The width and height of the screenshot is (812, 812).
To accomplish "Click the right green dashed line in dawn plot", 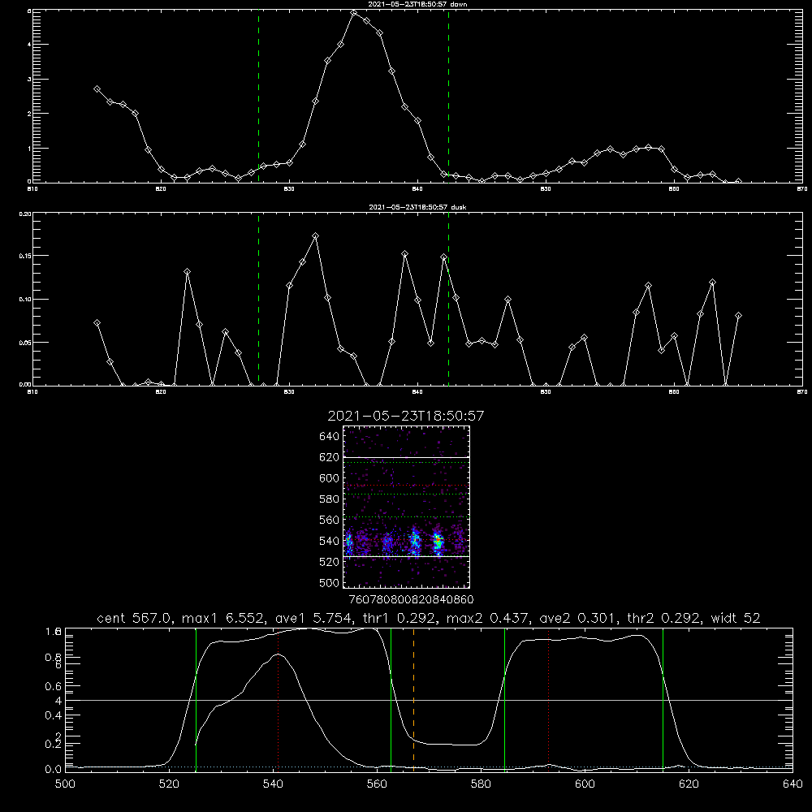I will [x=448, y=97].
